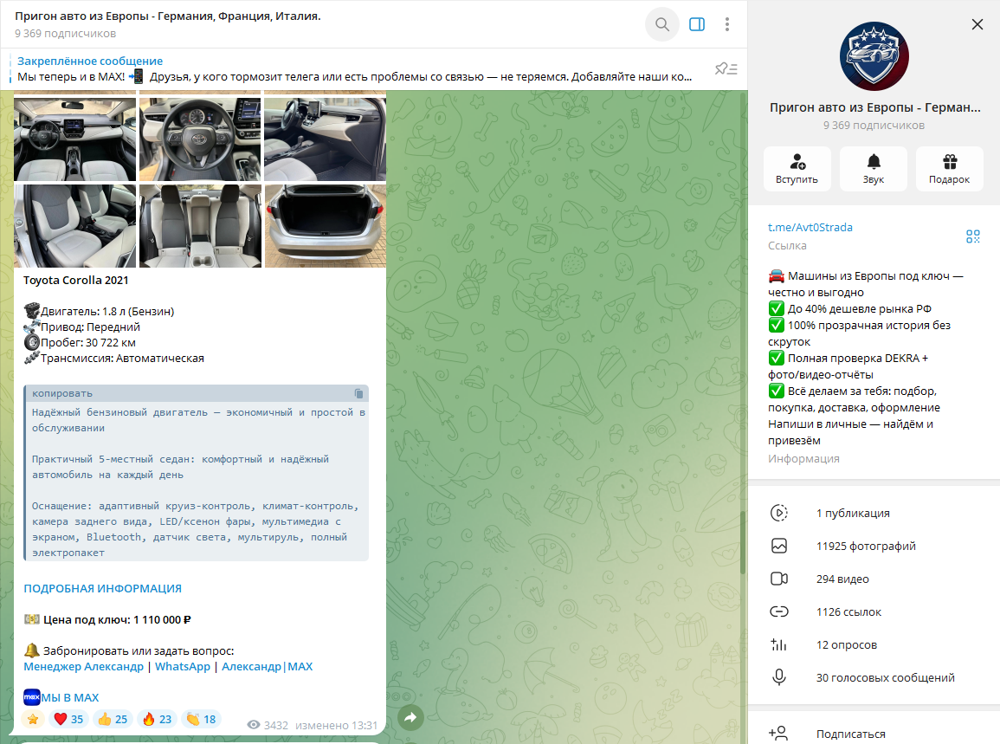Click 'Цена под ключ: 1 110 000 ₽' text
This screenshot has height=744, width=1000.
point(117,619)
